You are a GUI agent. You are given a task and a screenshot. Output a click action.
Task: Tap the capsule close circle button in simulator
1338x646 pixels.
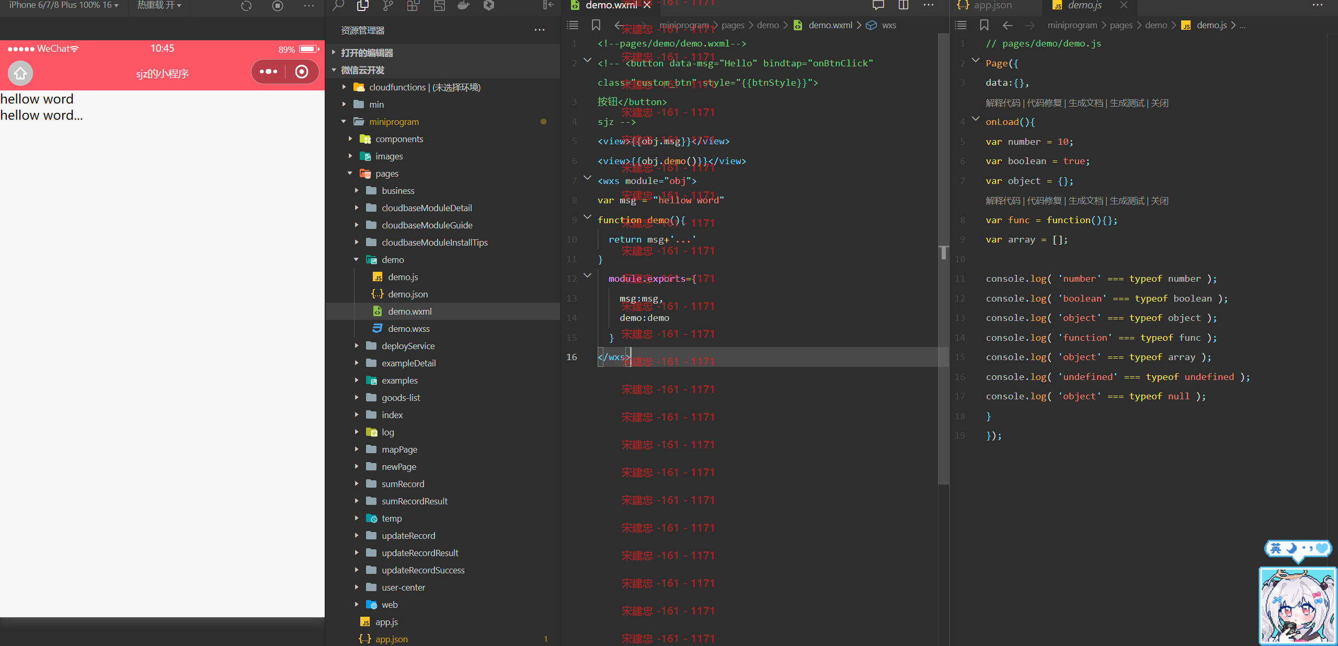[x=302, y=72]
